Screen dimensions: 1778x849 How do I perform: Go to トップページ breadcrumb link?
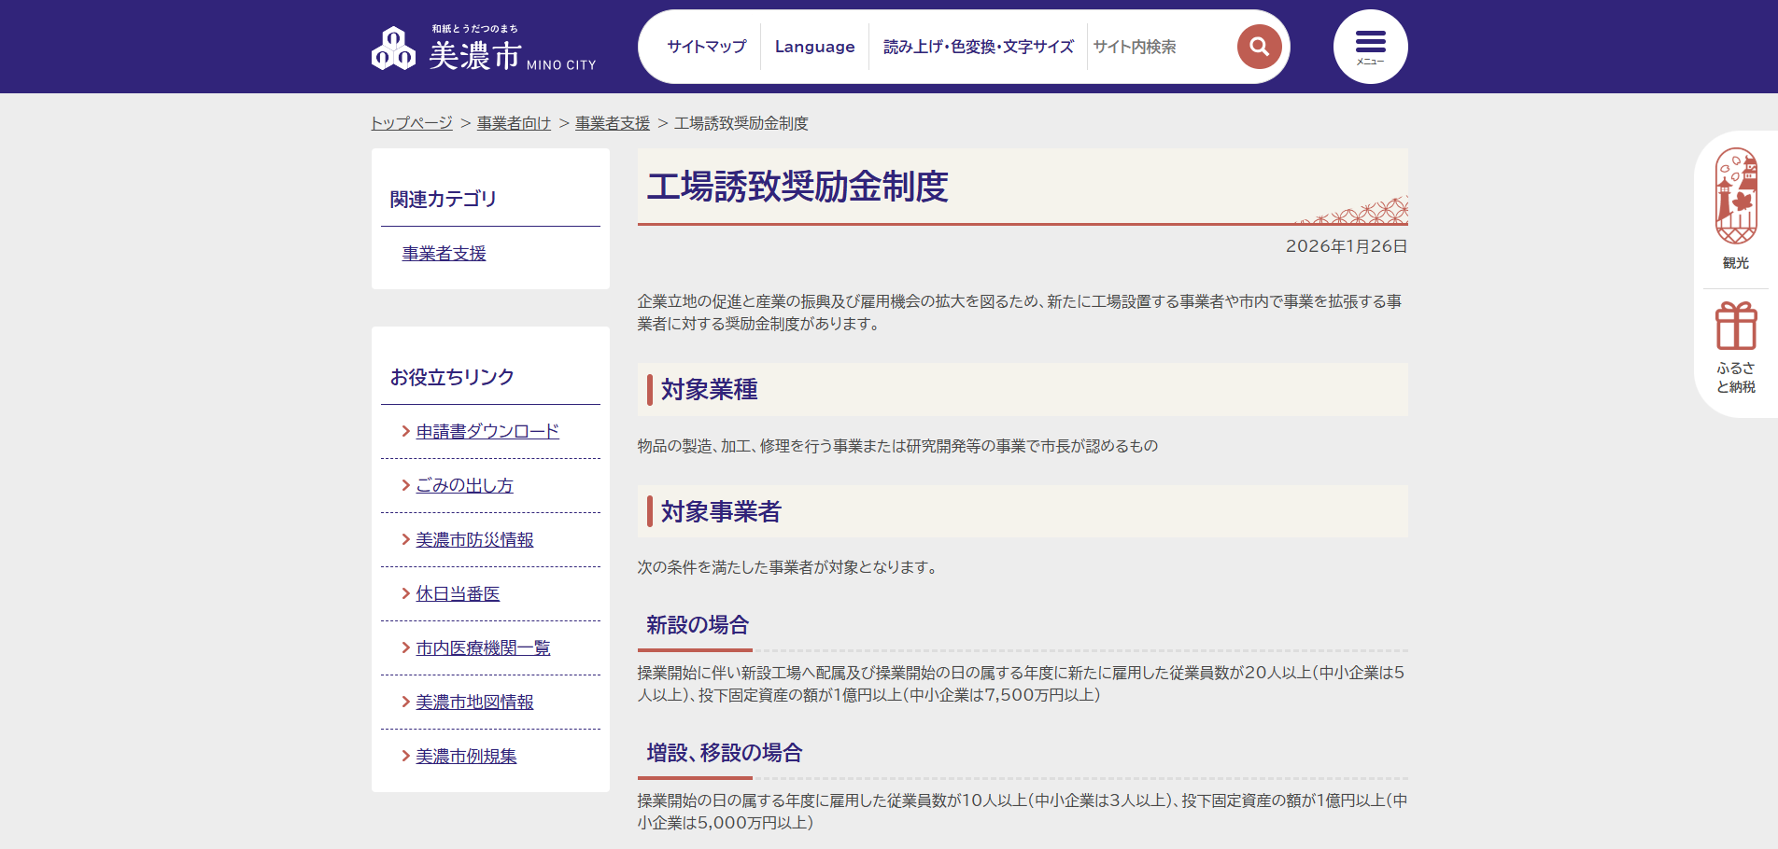(x=412, y=123)
